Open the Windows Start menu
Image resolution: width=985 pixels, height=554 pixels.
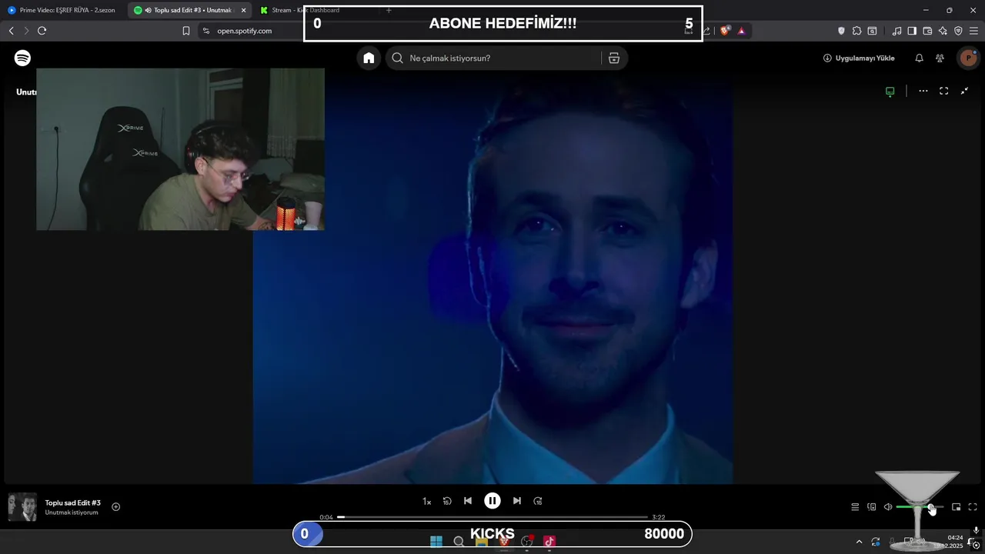(x=436, y=542)
